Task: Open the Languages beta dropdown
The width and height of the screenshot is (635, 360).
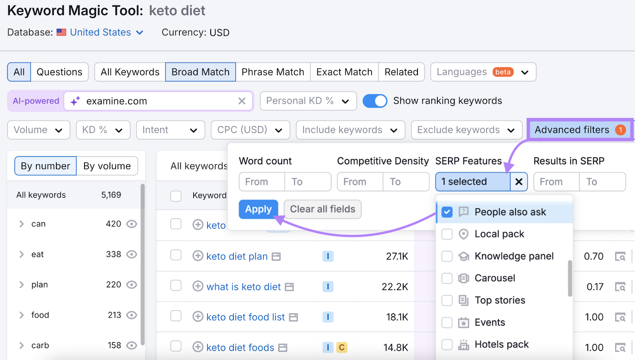Action: (x=483, y=72)
